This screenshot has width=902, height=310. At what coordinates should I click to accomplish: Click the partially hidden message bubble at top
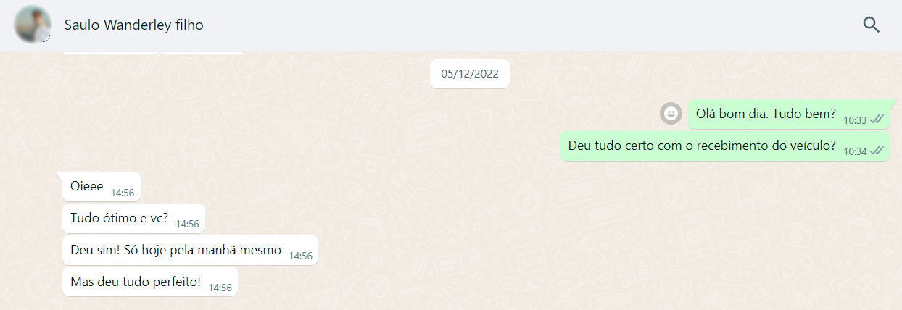(x=152, y=53)
